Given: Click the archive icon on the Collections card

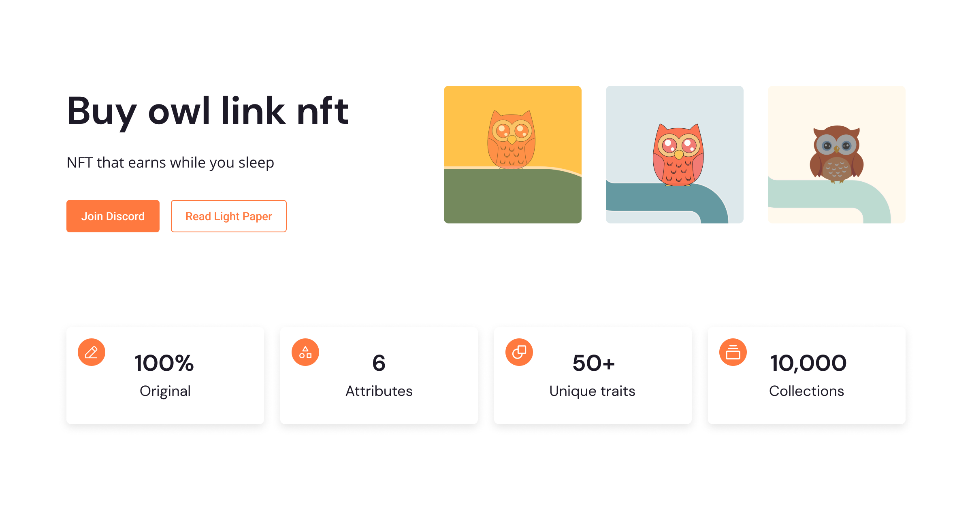Looking at the screenshot, I should tap(733, 352).
